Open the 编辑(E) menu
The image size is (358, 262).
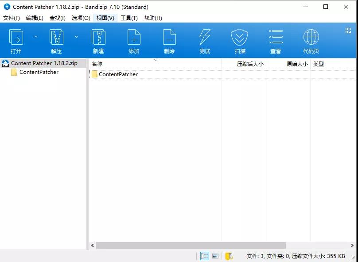pos(35,18)
